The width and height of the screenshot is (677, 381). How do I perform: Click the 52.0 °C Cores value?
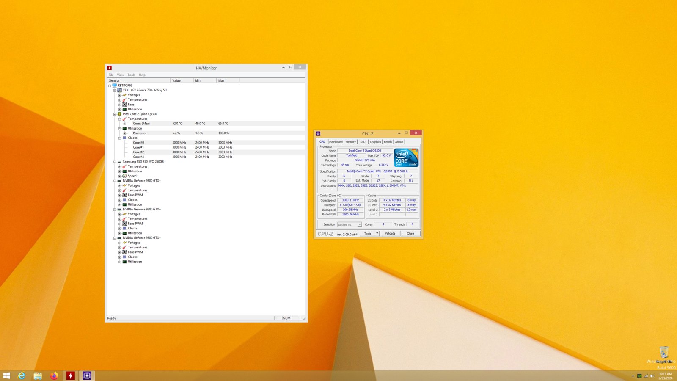pyautogui.click(x=177, y=124)
